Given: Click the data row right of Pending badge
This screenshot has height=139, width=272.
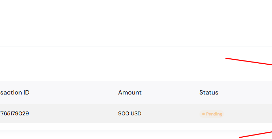Looking at the screenshot, I should pyautogui.click(x=248, y=114).
